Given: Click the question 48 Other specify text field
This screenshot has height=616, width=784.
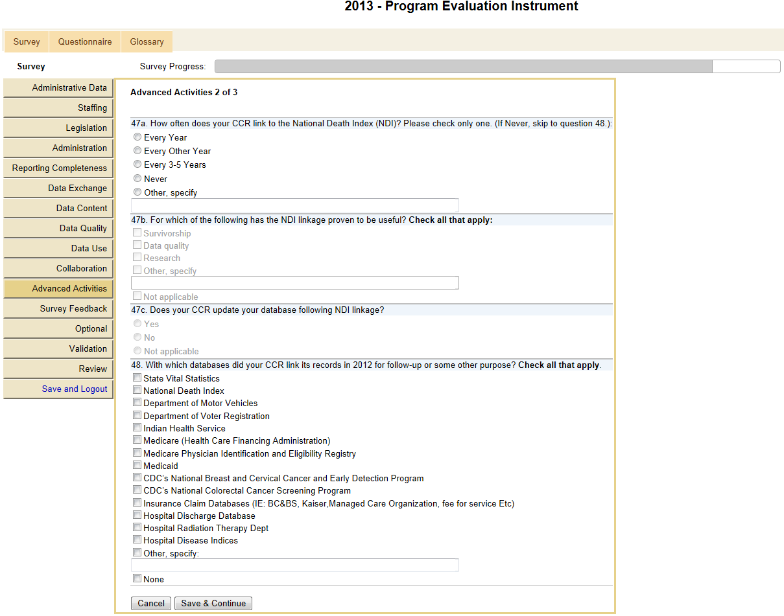Looking at the screenshot, I should pos(295,565).
